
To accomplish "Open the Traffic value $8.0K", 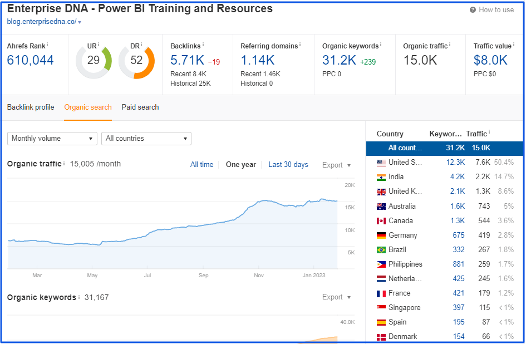I will tap(490, 61).
